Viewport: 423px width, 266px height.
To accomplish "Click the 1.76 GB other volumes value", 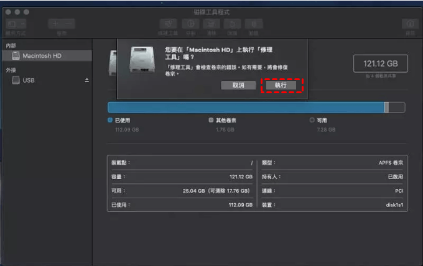I will (x=225, y=130).
